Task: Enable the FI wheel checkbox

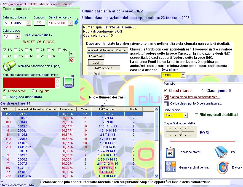Action: coord(26,50)
